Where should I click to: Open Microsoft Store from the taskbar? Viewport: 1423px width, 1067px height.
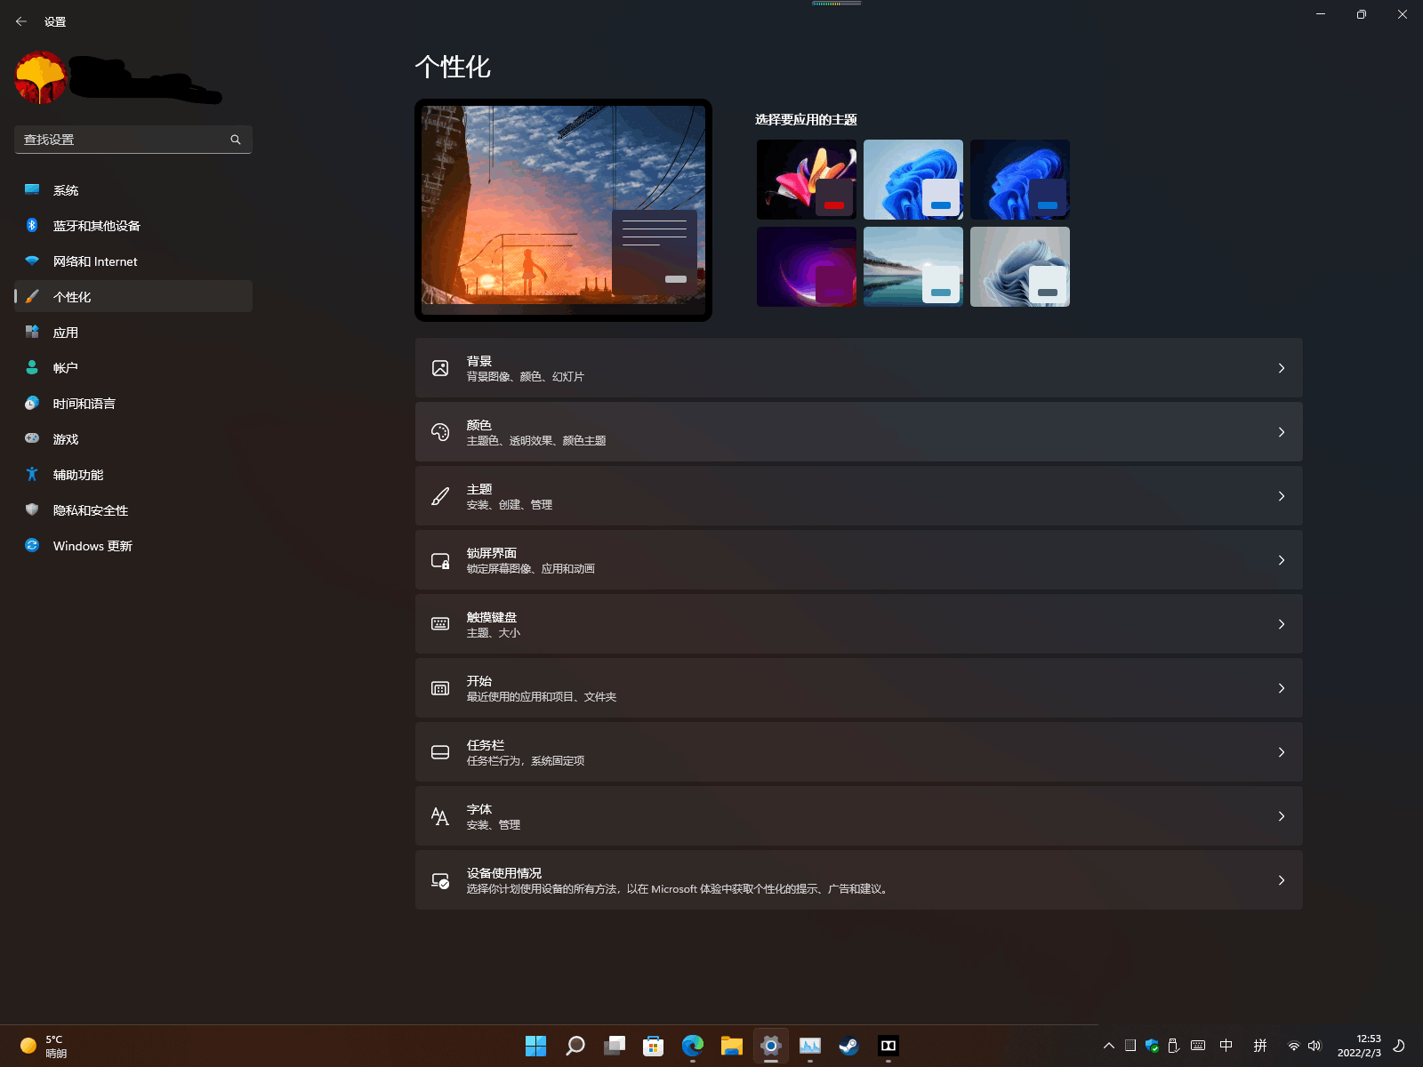point(653,1046)
